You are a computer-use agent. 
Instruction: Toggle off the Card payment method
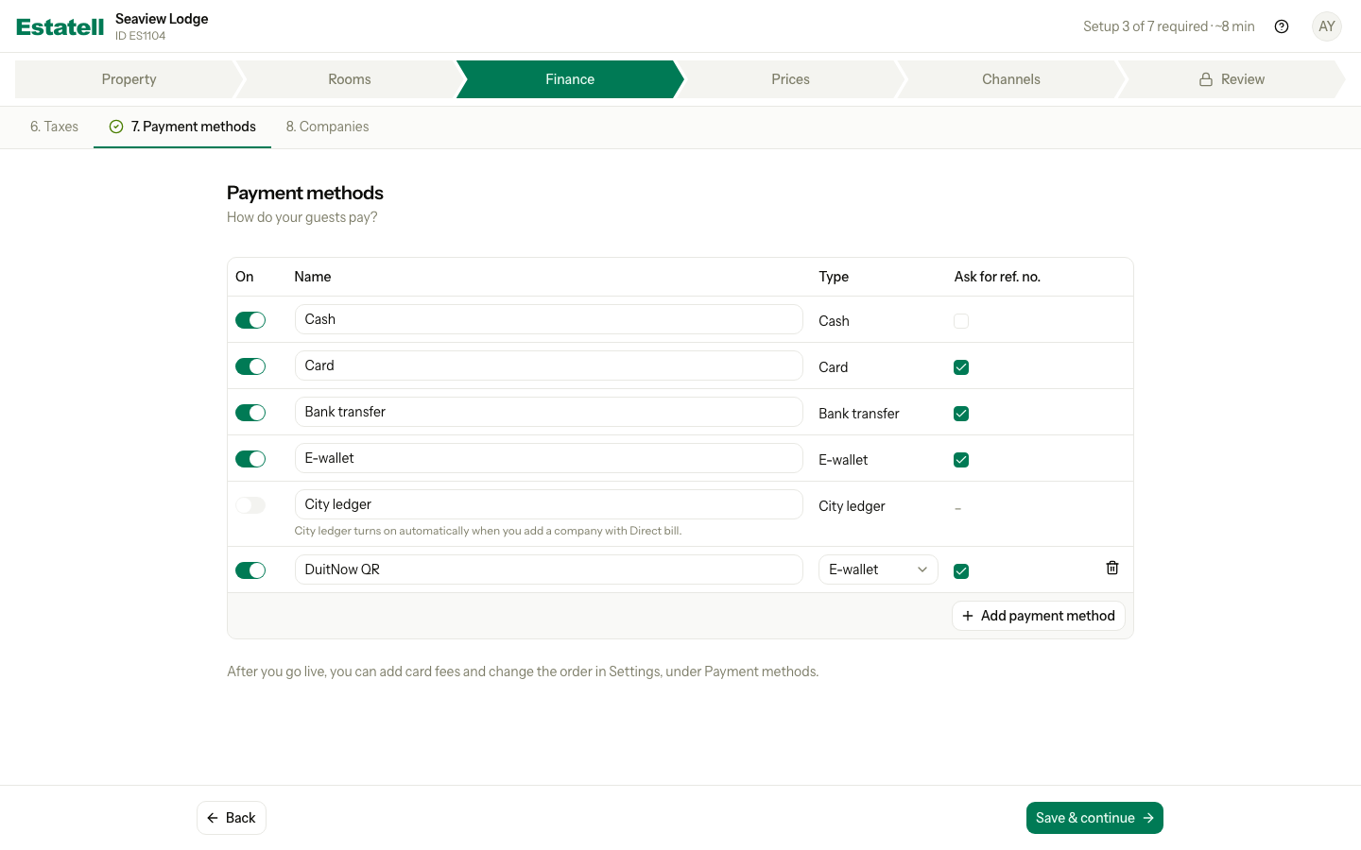click(250, 366)
